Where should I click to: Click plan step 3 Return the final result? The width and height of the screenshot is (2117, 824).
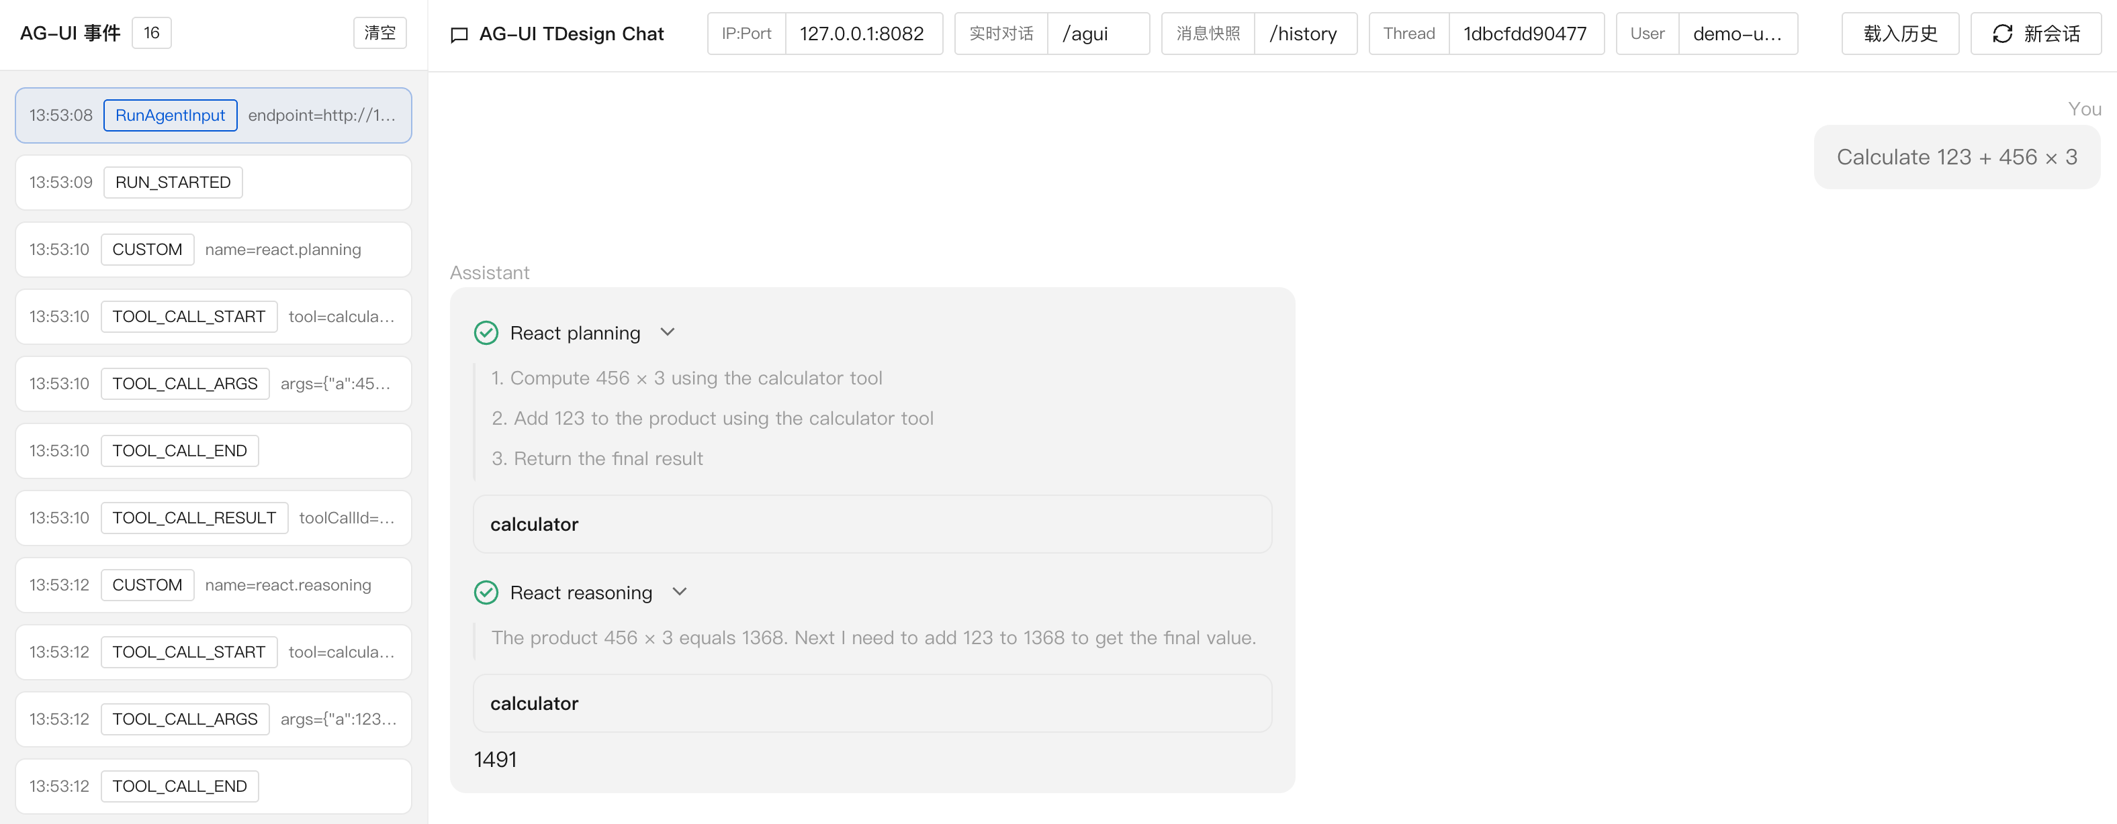click(x=596, y=459)
